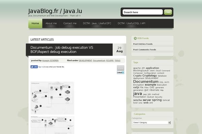Select the 'spring' tag

pos(157,100)
